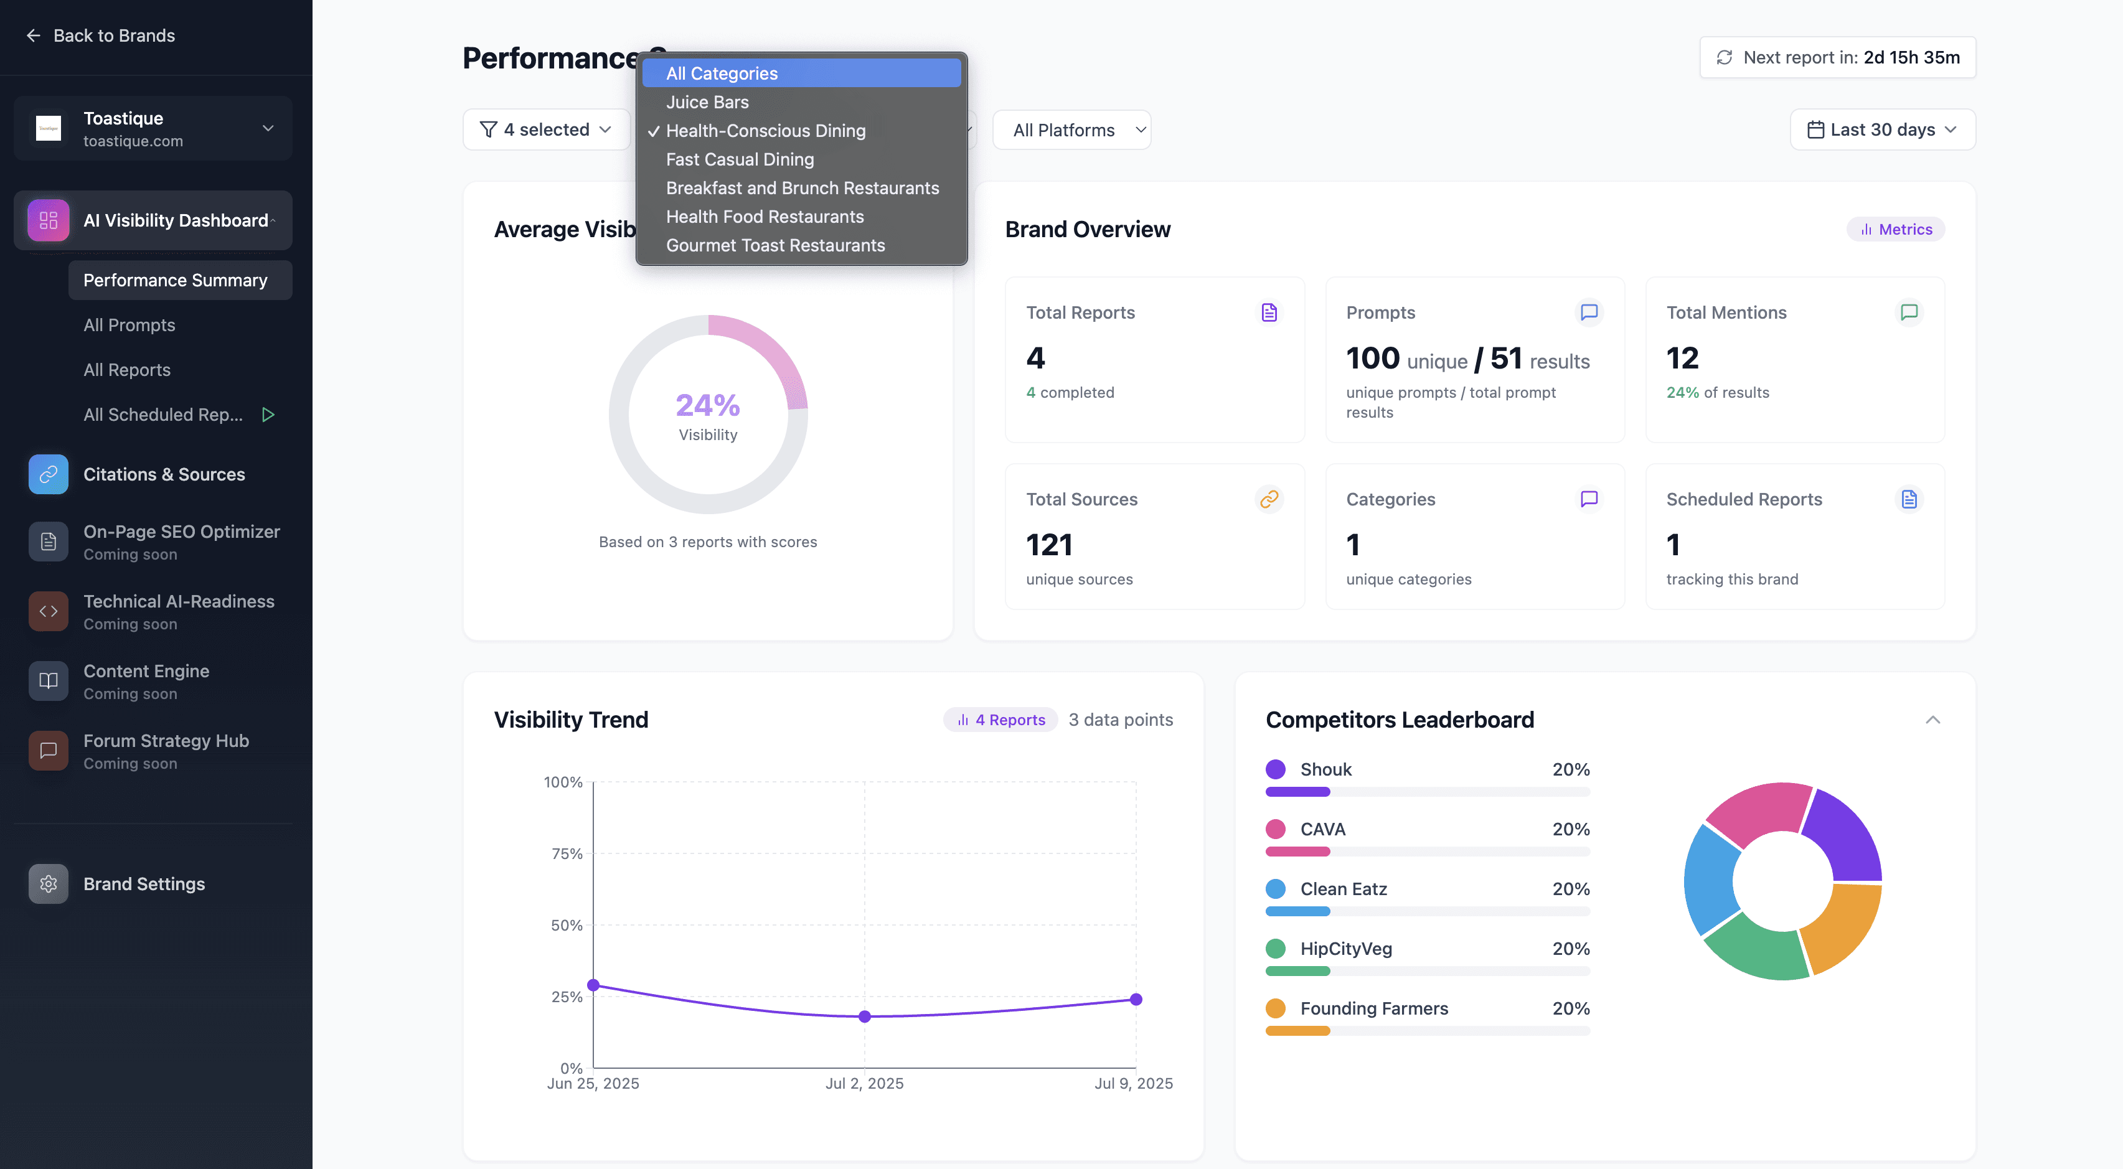Click the Total Mentions chat icon

tap(1909, 312)
